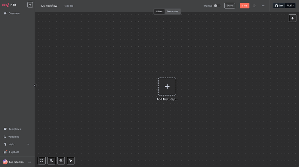Open the nodes panel plus button at top right
299x167 pixels.
(x=292, y=18)
